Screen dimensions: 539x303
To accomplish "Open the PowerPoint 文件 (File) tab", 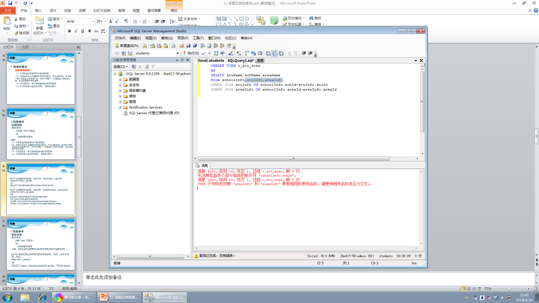I will (7, 11).
